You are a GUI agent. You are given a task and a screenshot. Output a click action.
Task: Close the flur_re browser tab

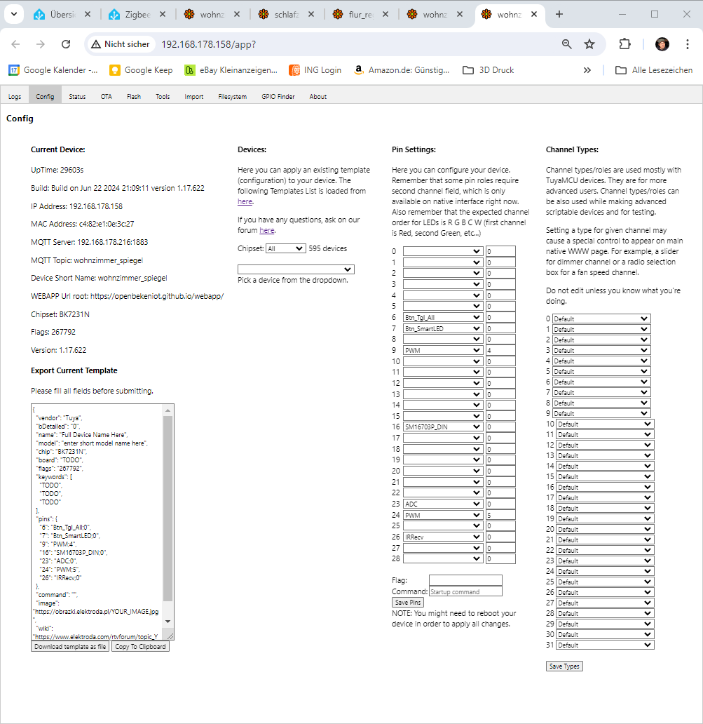point(385,14)
